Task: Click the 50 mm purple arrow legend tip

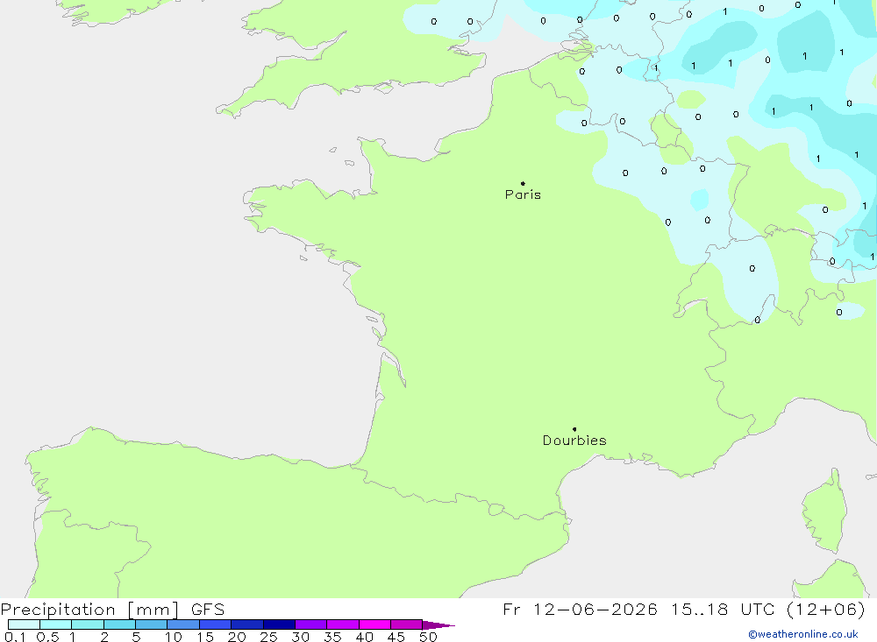Action: [438, 625]
